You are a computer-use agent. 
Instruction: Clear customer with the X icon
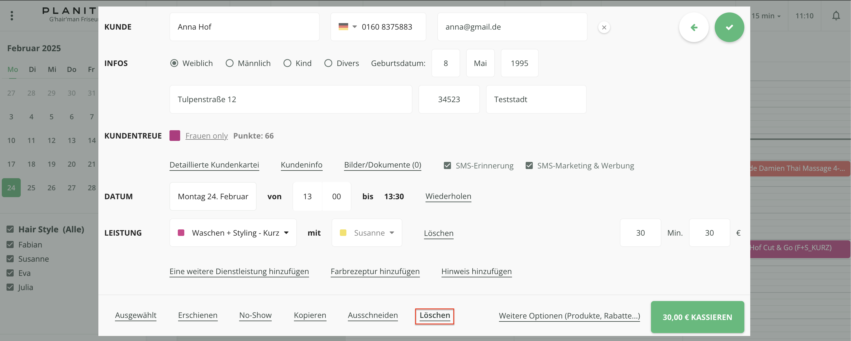(604, 28)
